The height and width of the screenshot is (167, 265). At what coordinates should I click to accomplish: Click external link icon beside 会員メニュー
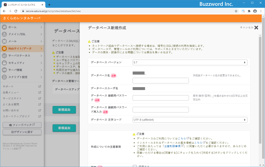tap(40, 92)
